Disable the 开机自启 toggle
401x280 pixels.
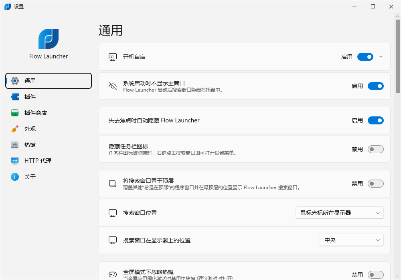365,57
